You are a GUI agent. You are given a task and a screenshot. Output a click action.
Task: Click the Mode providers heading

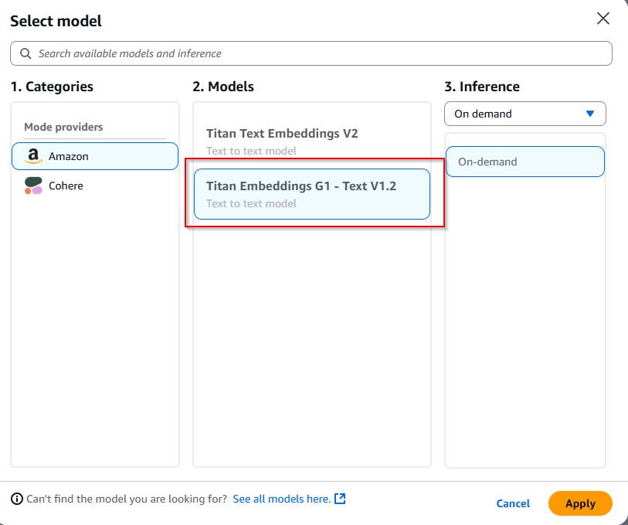63,127
